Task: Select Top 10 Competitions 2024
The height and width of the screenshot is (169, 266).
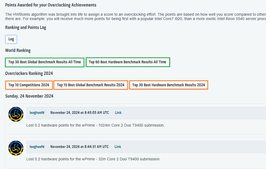Action: coord(29,85)
